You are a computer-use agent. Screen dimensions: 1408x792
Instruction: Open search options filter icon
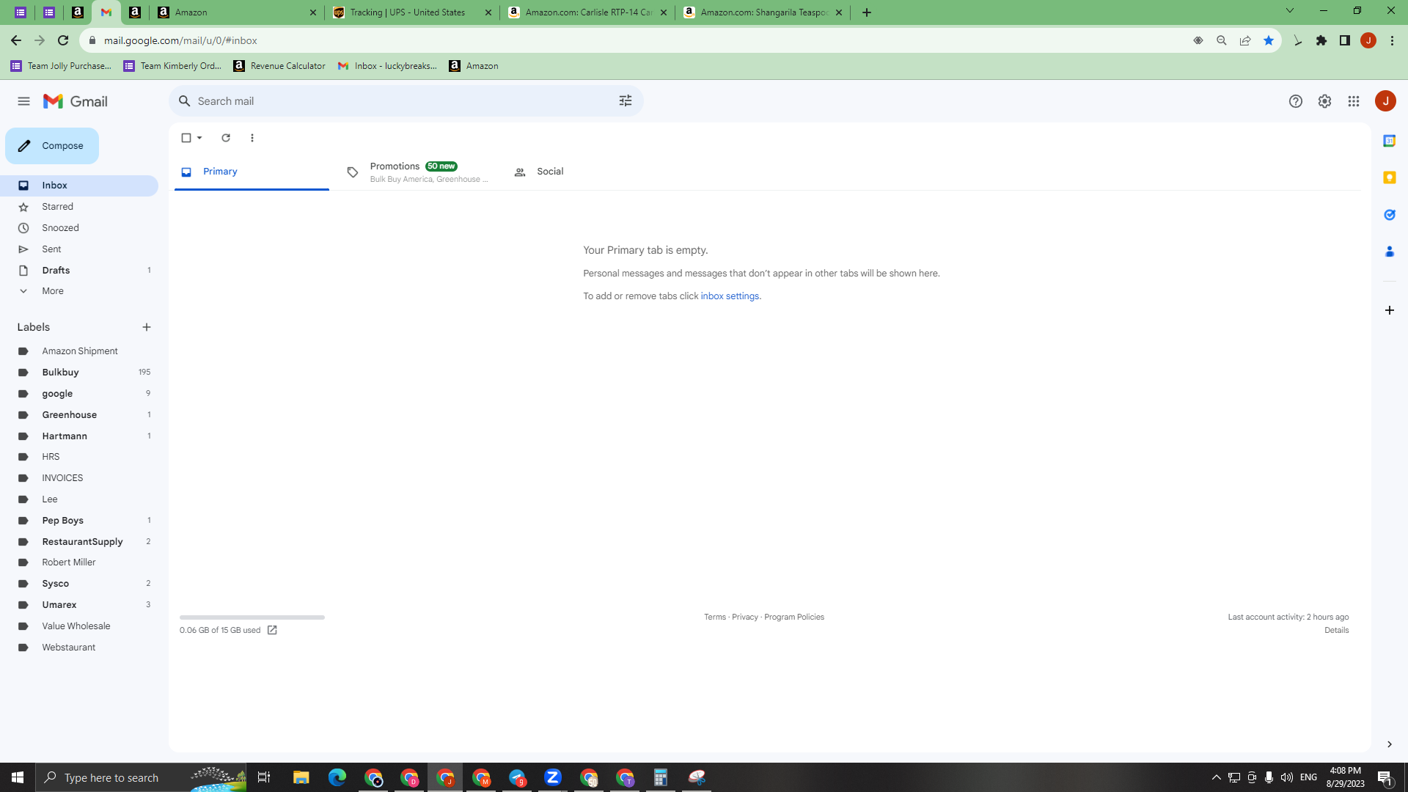[x=625, y=101]
